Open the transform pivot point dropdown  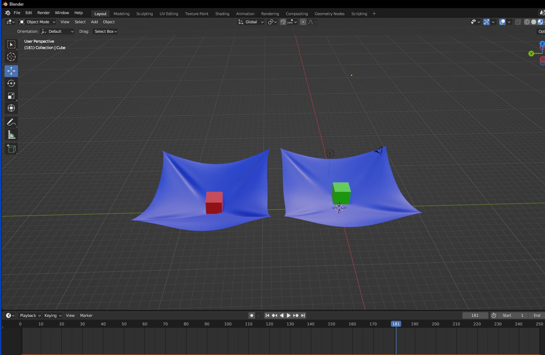pos(272,22)
